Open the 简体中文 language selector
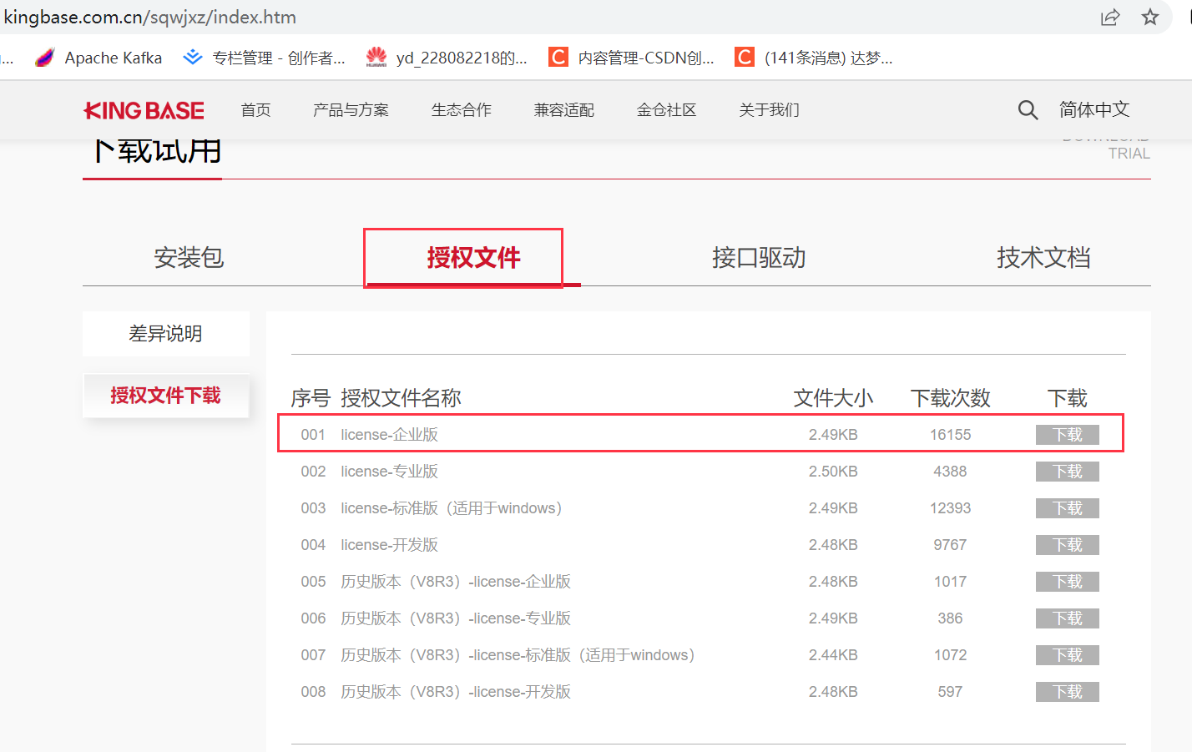 (1094, 109)
